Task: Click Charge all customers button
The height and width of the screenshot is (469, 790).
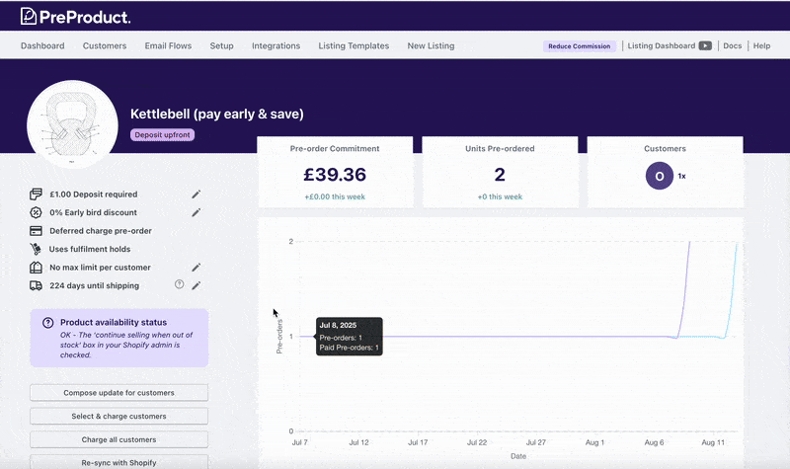Action: pyautogui.click(x=118, y=439)
